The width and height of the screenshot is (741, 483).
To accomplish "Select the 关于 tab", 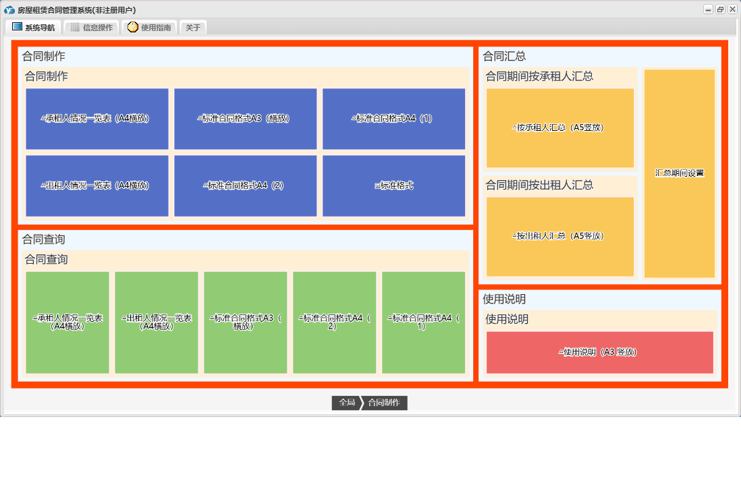I will tap(193, 28).
